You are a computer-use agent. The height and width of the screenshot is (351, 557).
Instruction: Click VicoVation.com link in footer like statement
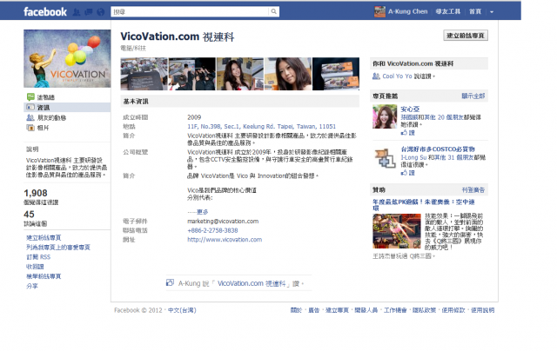(x=252, y=283)
